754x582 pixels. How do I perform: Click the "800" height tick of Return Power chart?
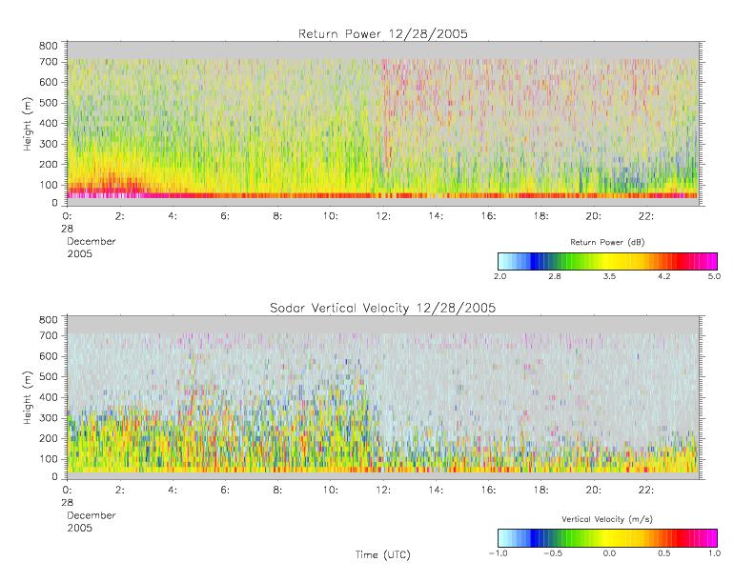click(48, 46)
